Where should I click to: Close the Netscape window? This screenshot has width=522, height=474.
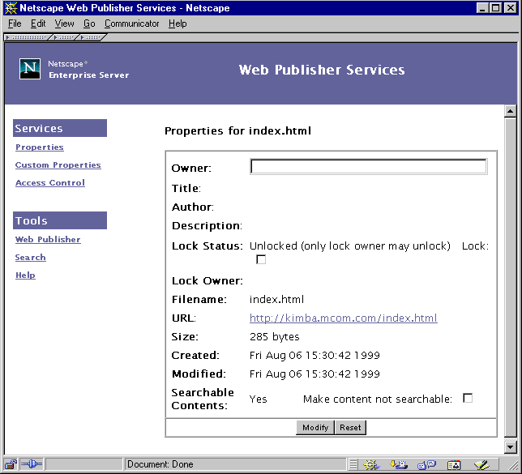point(510,8)
